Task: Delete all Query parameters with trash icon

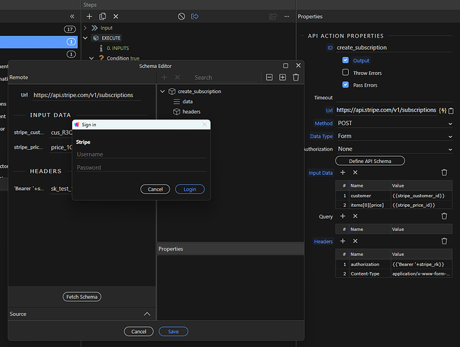Action: [x=445, y=216]
